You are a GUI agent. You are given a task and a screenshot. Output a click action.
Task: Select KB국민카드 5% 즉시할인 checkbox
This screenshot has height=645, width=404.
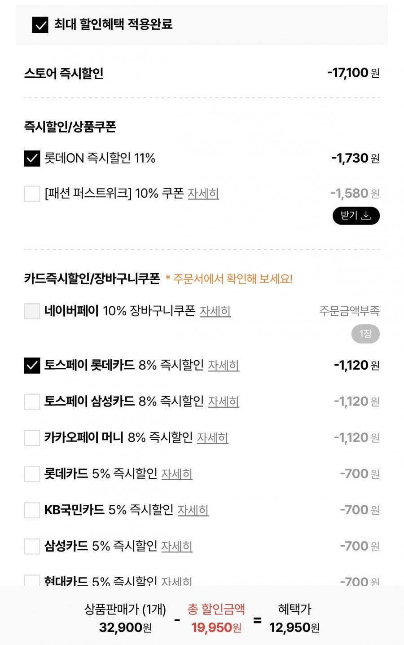coord(32,510)
